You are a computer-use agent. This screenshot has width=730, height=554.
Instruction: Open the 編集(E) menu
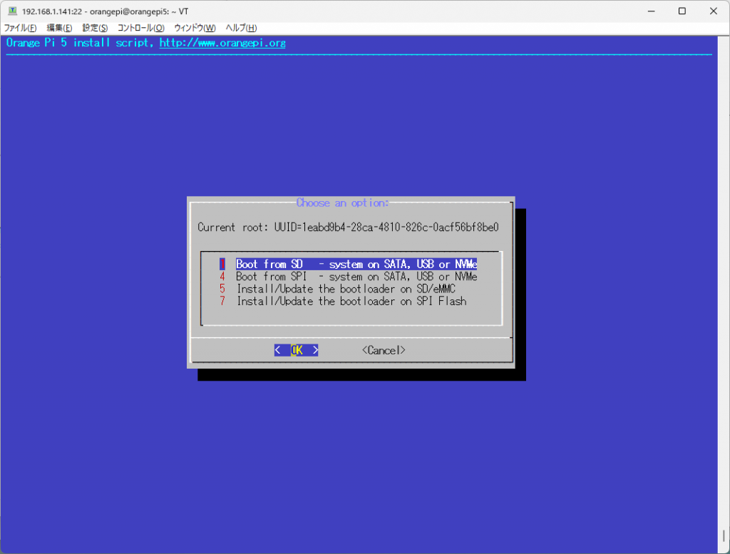[59, 28]
